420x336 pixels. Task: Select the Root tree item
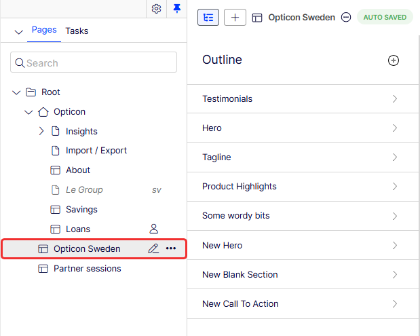pos(51,92)
